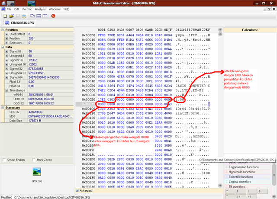Expand the Unsigned 16 row
The width and height of the screenshot is (277, 199).
[x=7, y=64]
